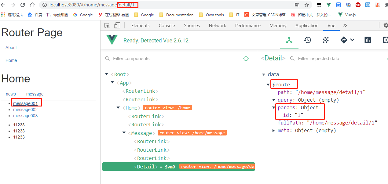The height and width of the screenshot is (184, 388).
Task: Click the news link
Action: pyautogui.click(x=11, y=94)
